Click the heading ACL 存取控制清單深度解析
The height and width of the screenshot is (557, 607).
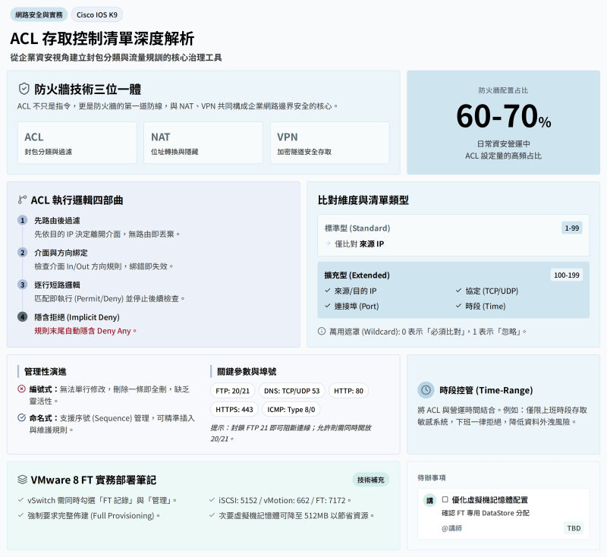[102, 38]
